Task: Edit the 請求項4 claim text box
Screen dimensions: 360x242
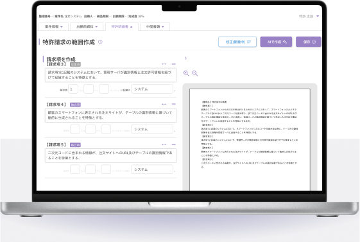Action: pos(110,116)
